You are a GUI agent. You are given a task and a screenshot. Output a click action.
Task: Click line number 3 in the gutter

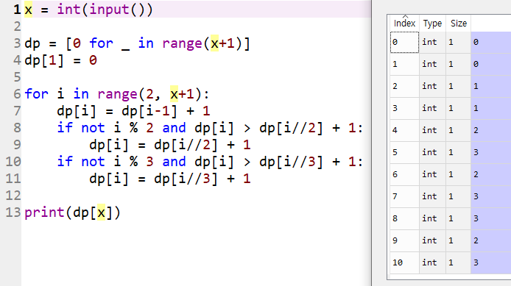17,43
